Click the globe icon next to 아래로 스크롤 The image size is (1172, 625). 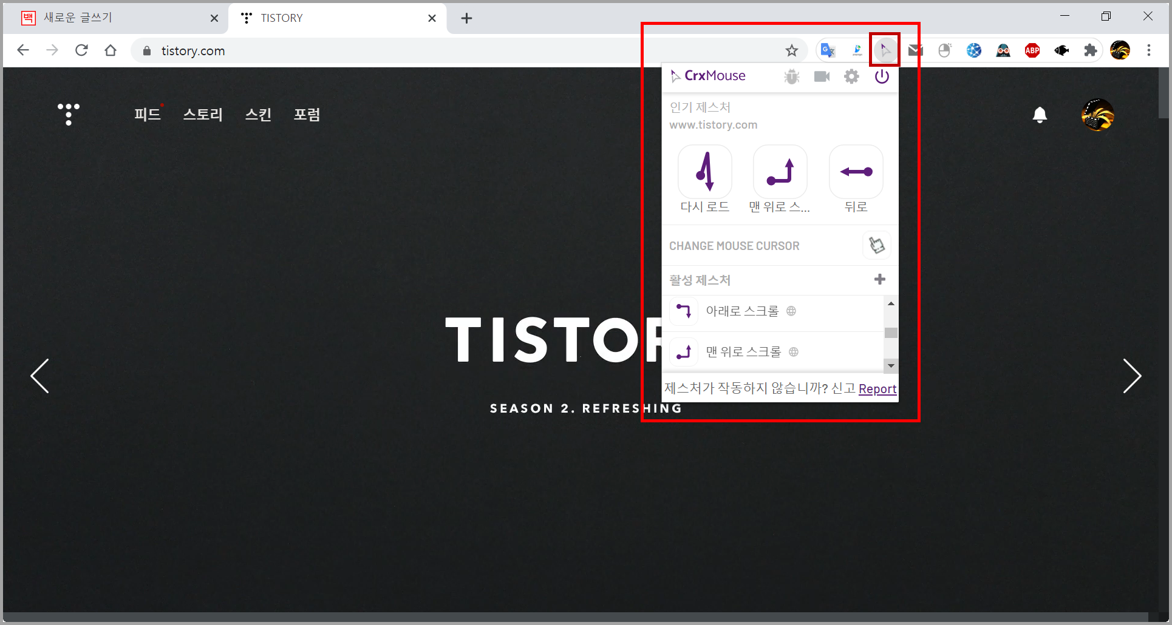click(x=791, y=311)
